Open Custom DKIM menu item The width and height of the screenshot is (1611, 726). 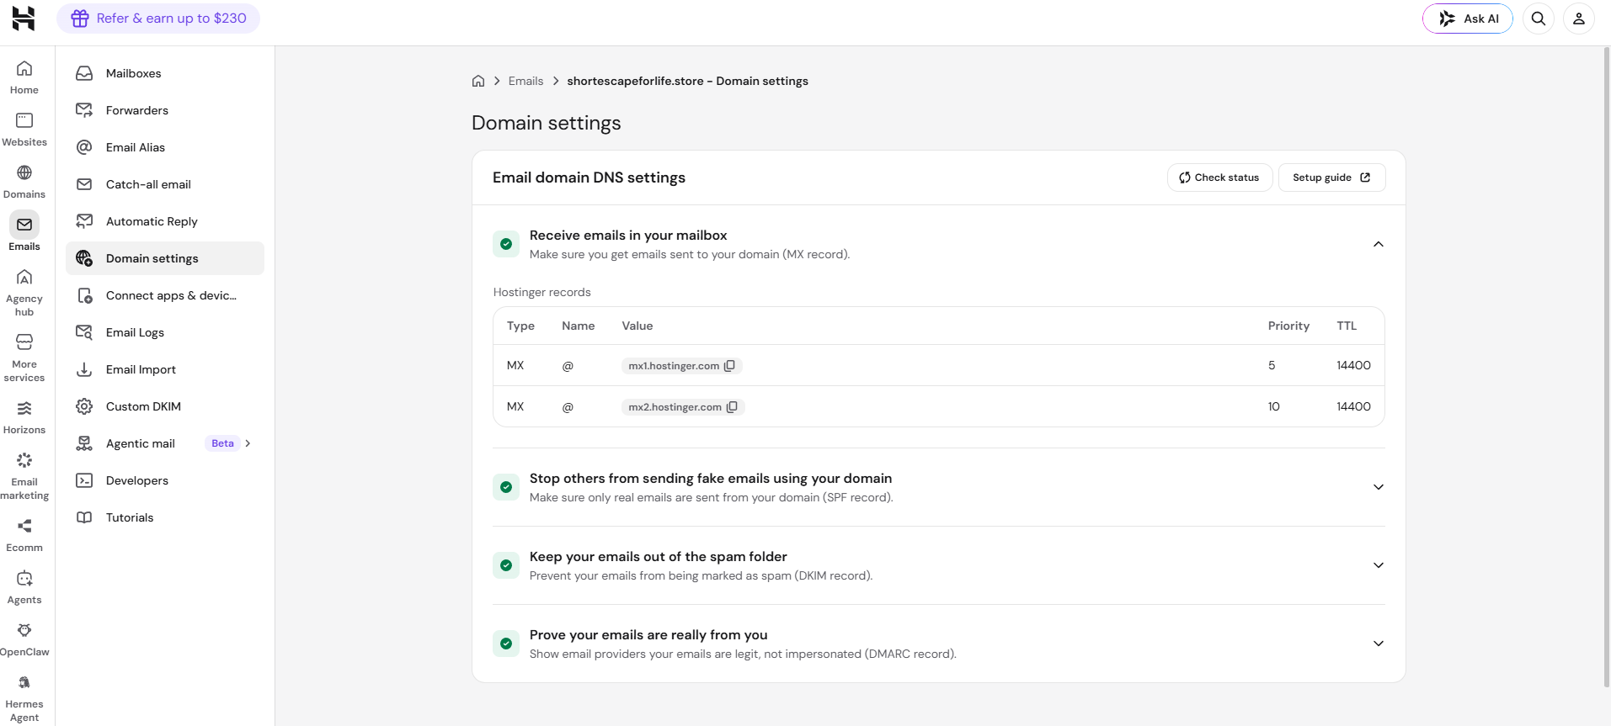(165, 406)
